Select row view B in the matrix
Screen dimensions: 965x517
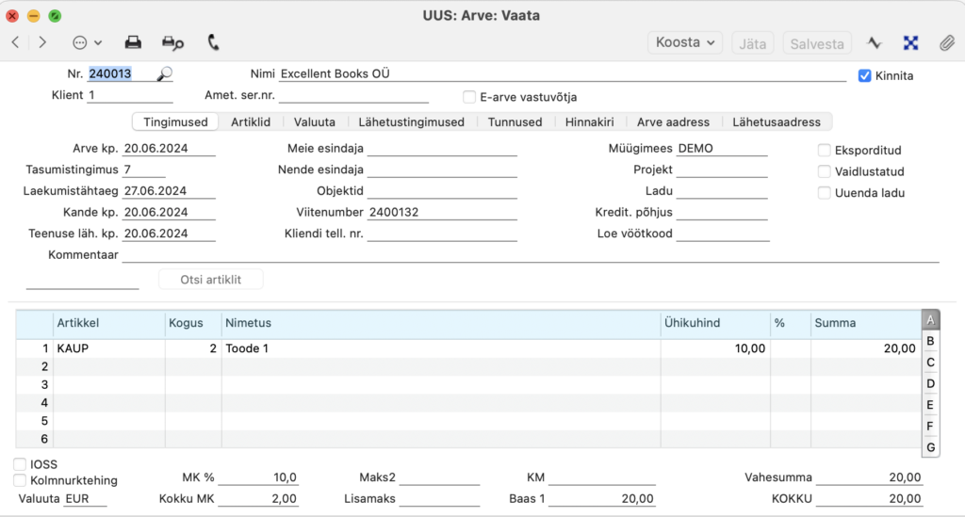[930, 341]
